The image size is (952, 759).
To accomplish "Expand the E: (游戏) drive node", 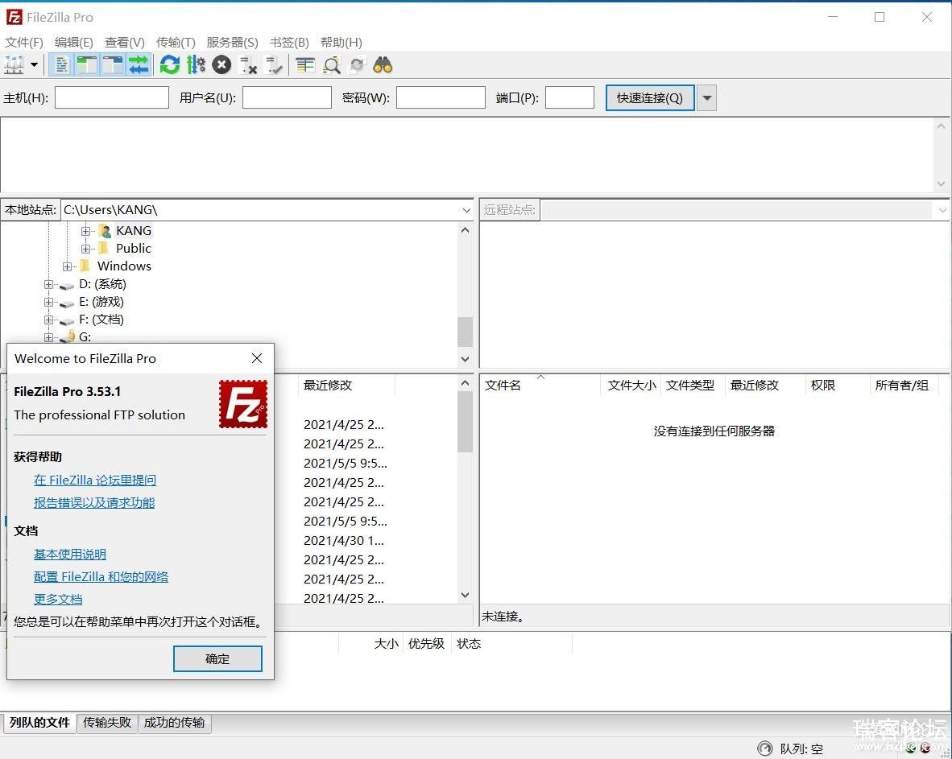I will [x=48, y=302].
